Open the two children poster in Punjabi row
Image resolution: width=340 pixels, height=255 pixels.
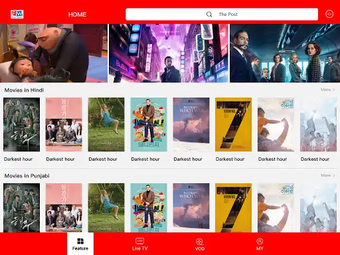click(x=276, y=208)
